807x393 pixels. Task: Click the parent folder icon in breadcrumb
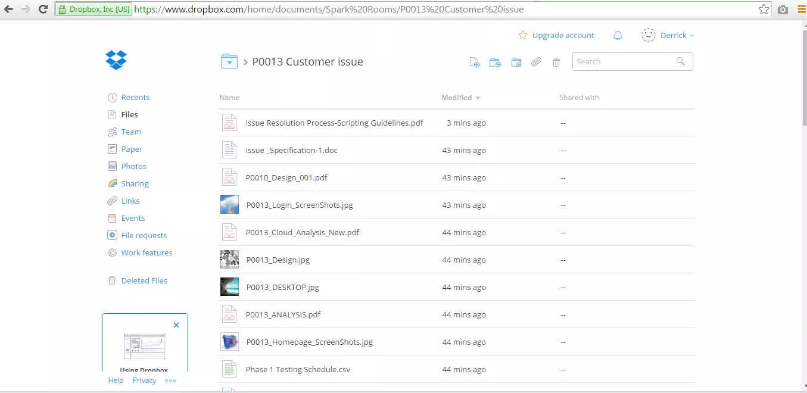[229, 61]
